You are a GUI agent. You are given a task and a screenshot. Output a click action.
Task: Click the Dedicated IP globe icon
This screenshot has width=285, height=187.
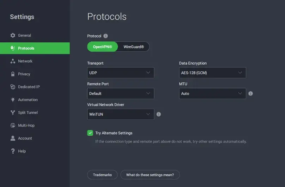[13, 87]
